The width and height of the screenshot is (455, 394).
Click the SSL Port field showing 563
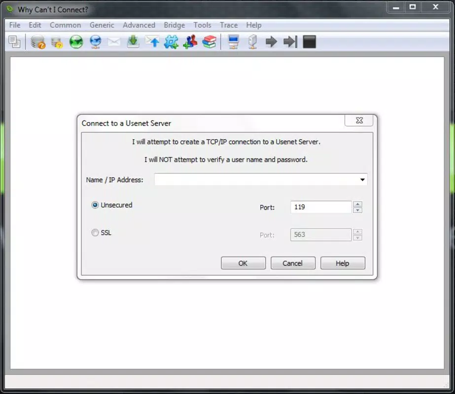click(x=321, y=234)
